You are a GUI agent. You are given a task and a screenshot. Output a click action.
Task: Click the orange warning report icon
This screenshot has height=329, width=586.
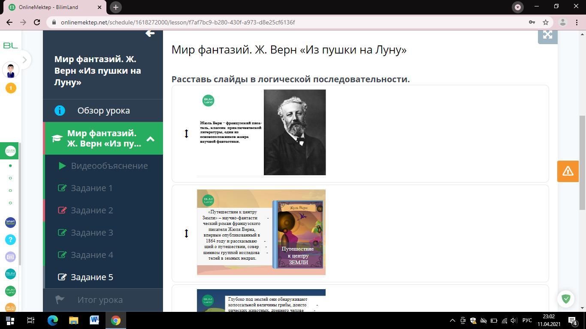click(568, 171)
